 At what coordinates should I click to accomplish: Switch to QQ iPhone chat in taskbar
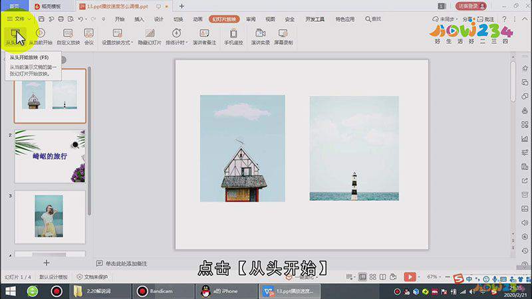tap(226, 291)
